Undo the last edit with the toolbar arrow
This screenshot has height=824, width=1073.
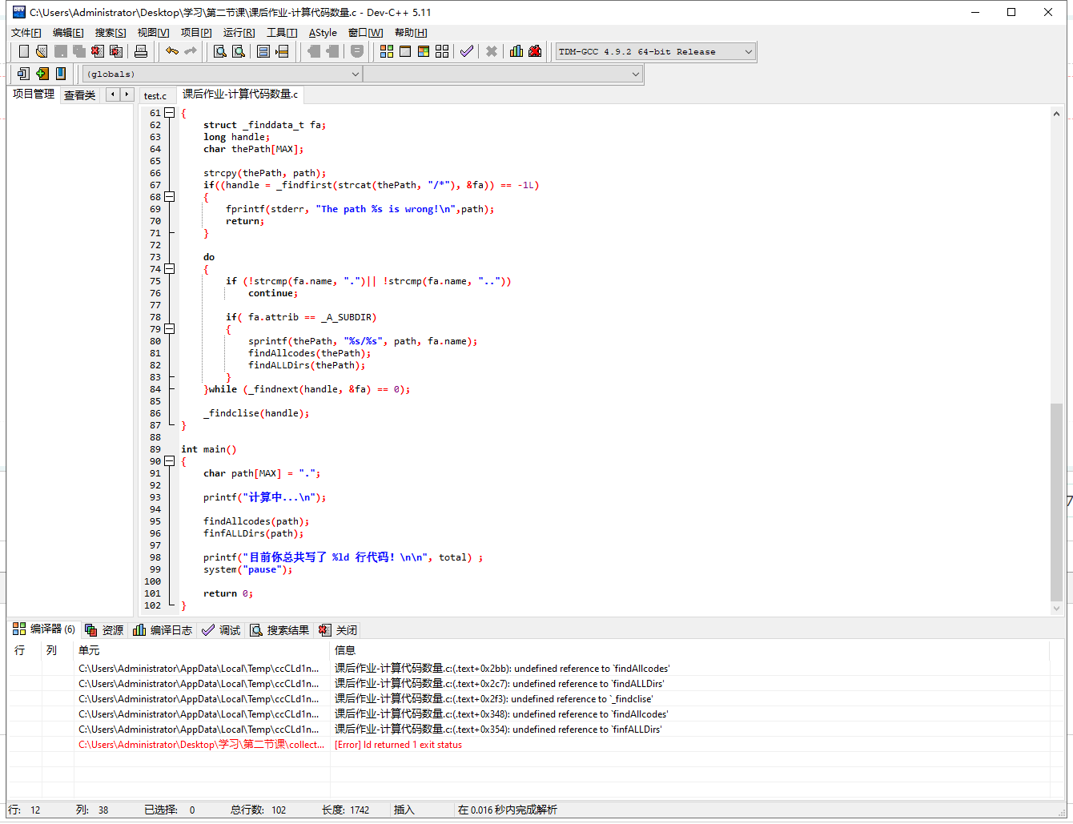171,51
